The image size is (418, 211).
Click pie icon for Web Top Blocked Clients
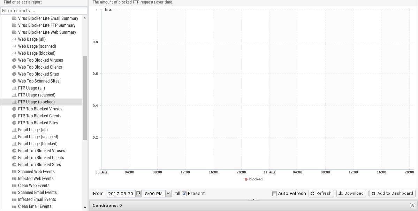pos(14,67)
